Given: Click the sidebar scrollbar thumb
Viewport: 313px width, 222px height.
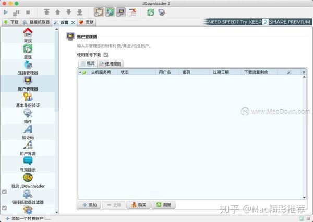Looking at the screenshot, I should pyautogui.click(x=57, y=71).
